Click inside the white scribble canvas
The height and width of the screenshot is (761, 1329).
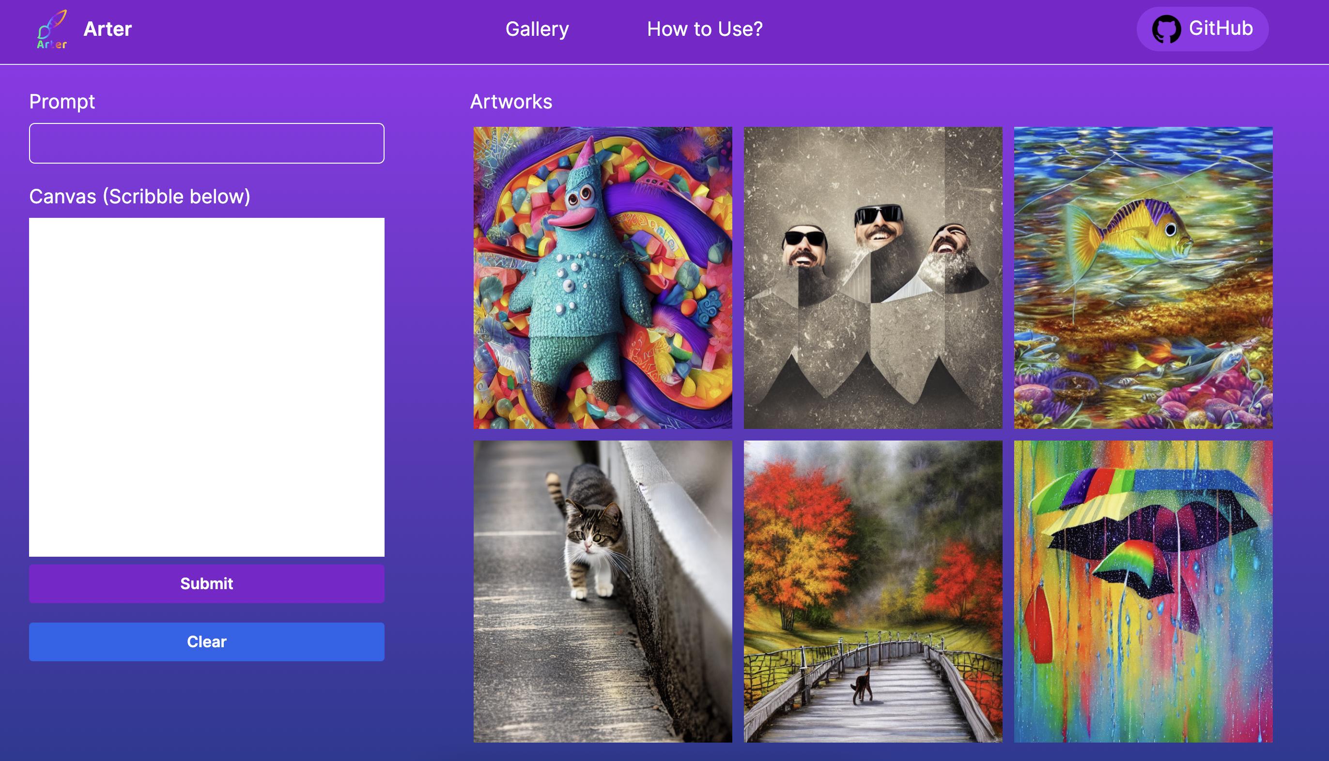[206, 387]
